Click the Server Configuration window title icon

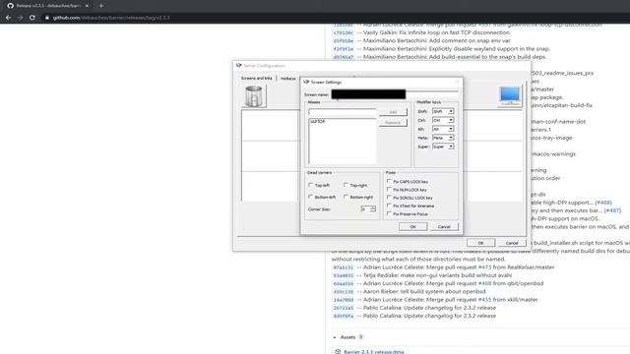[238, 66]
